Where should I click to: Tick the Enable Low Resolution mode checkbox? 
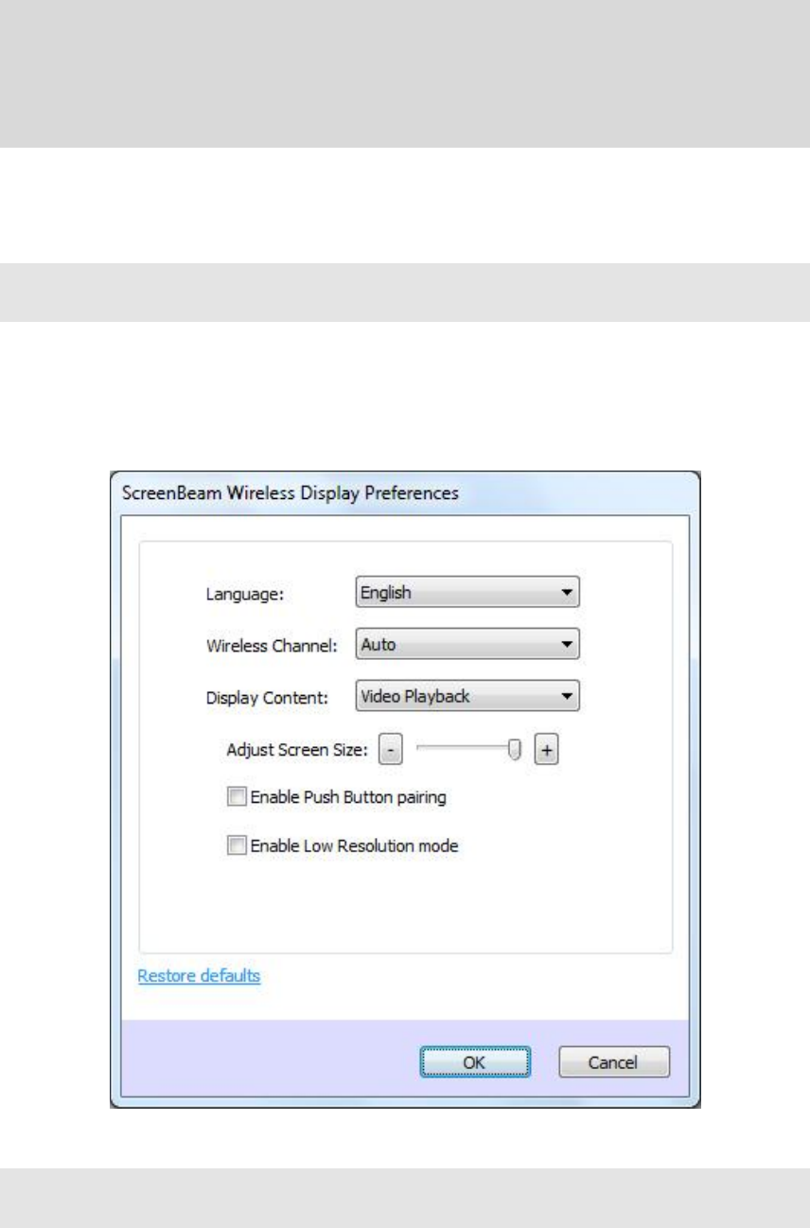pyautogui.click(x=236, y=846)
